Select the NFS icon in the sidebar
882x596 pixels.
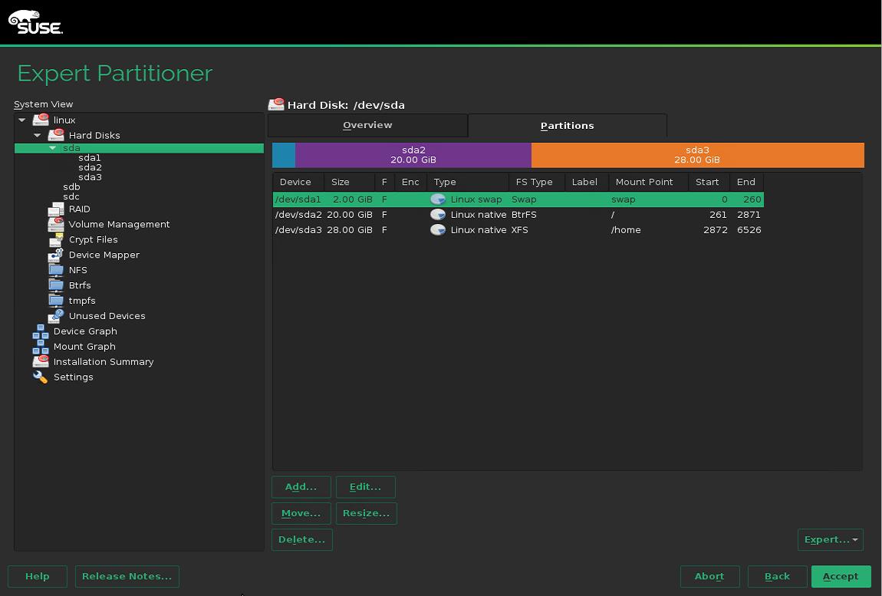coord(56,270)
